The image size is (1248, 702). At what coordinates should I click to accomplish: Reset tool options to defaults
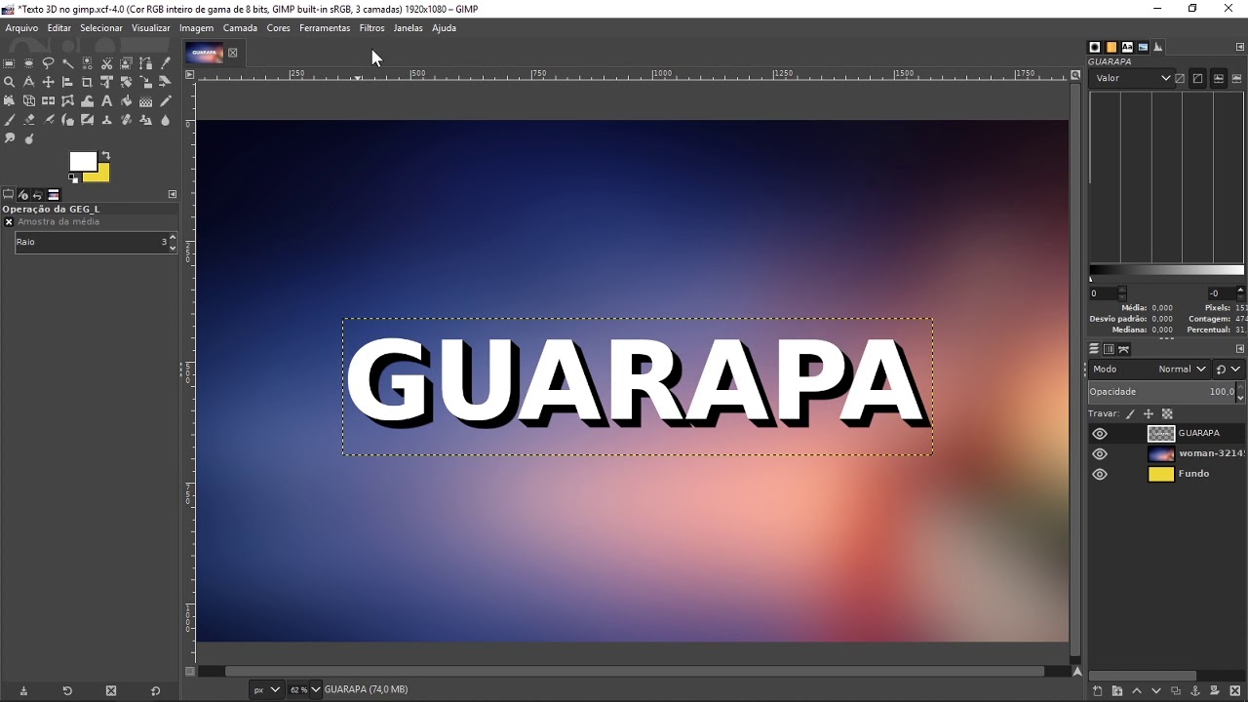pos(155,691)
